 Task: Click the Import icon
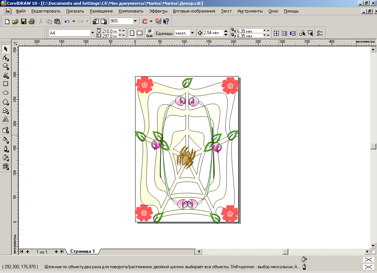pyautogui.click(x=96, y=21)
